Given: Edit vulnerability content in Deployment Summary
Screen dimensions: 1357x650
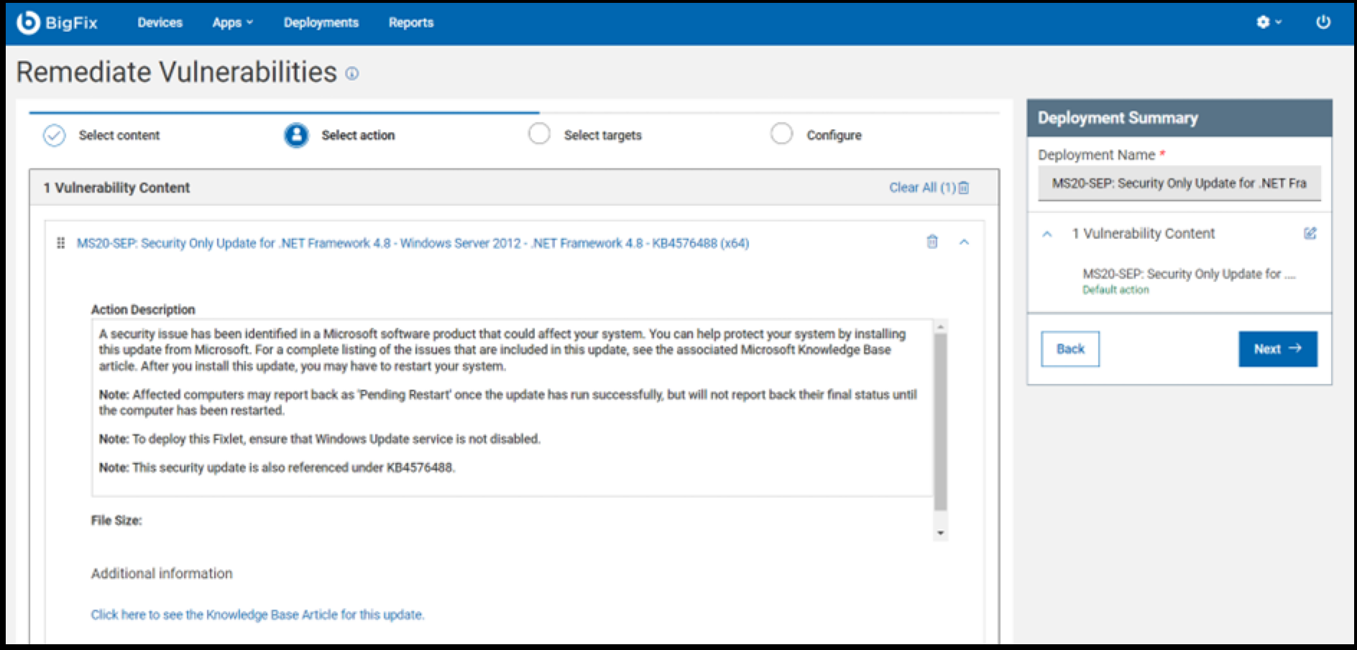Looking at the screenshot, I should (x=1310, y=233).
